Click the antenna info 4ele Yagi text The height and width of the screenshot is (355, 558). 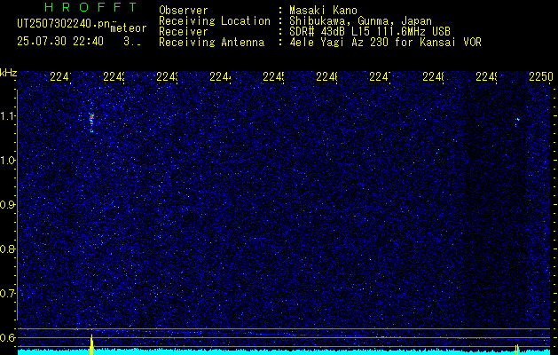coord(385,43)
